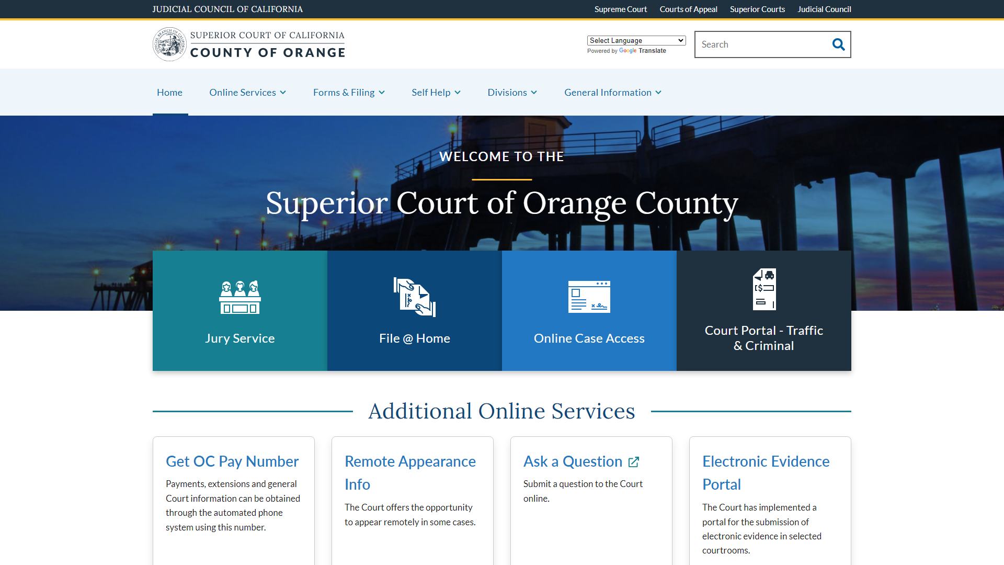Click text 'Submit a question to the Court online.'

(583, 491)
